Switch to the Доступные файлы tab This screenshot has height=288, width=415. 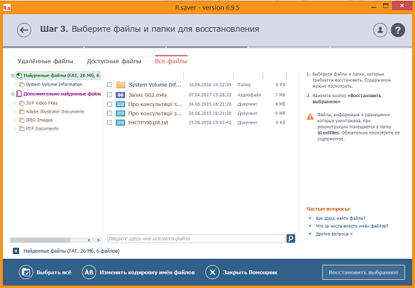tap(114, 62)
